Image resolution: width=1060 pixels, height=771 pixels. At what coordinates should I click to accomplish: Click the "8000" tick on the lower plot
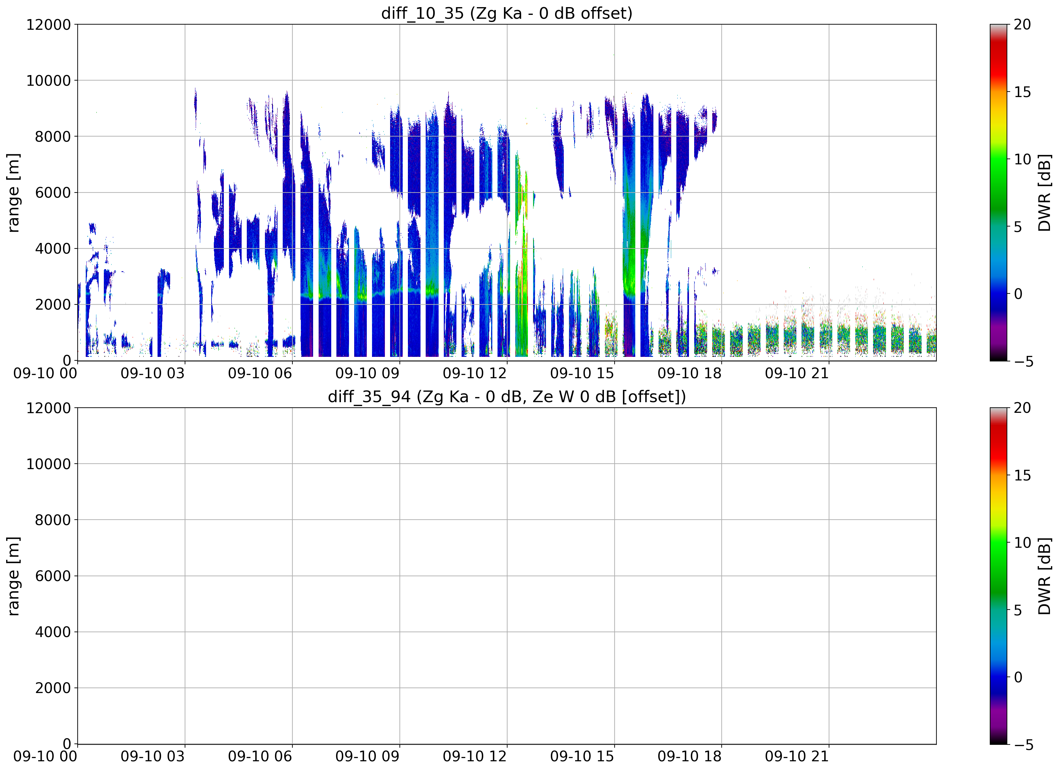pos(53,520)
